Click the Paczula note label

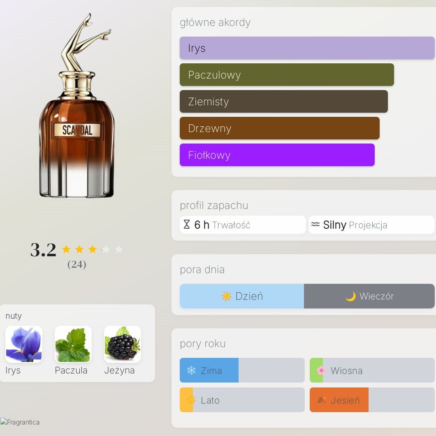pos(71,370)
